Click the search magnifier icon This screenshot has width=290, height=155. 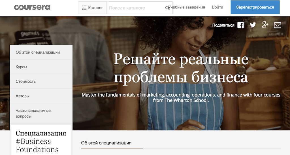tap(167, 8)
